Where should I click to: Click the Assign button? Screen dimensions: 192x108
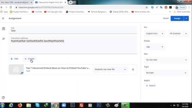click(x=177, y=18)
